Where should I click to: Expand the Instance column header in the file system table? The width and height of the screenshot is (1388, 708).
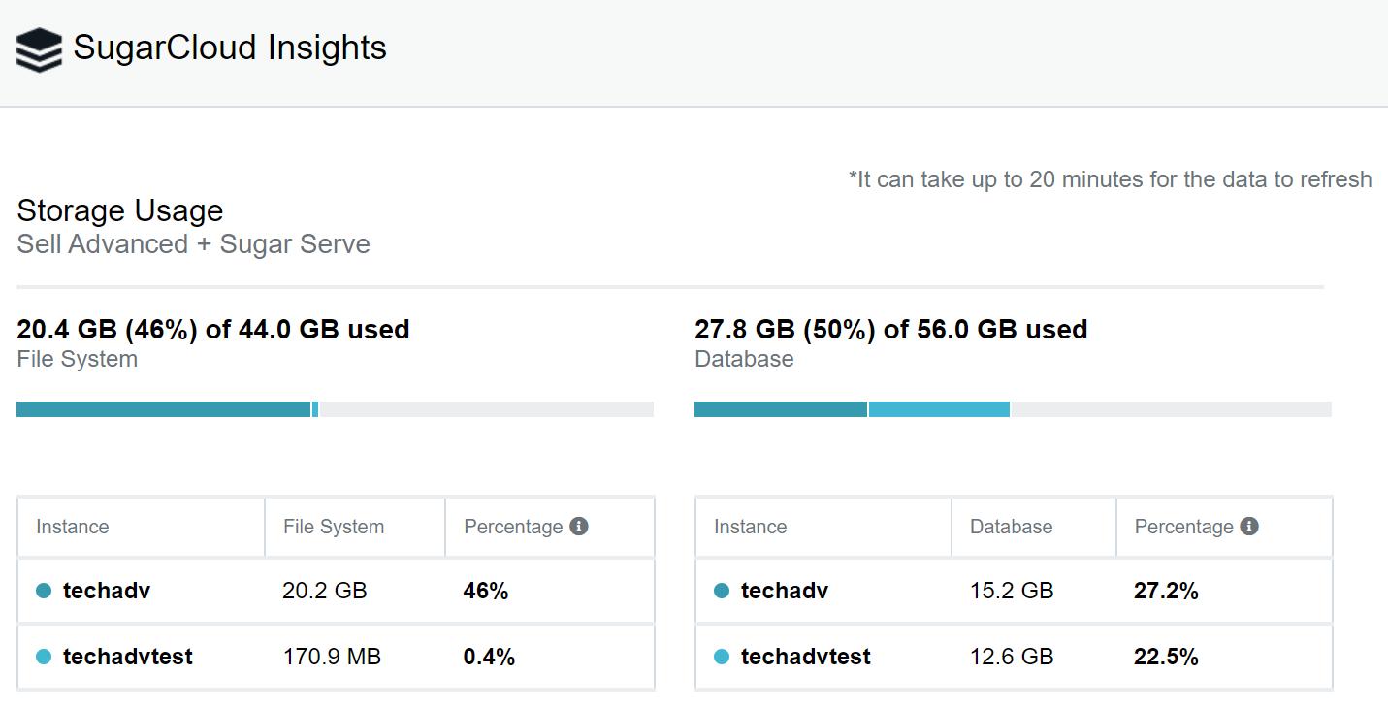click(73, 526)
